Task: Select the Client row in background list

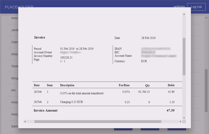Action: (x=15, y=42)
